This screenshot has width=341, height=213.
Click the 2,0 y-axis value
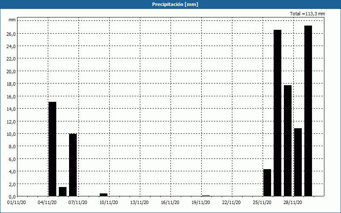click(12, 184)
